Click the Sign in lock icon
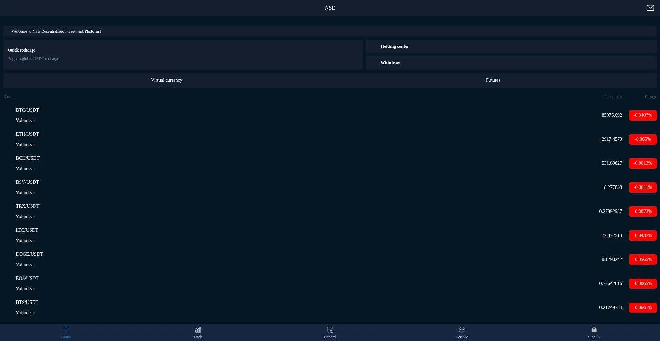The image size is (660, 341). click(x=594, y=330)
